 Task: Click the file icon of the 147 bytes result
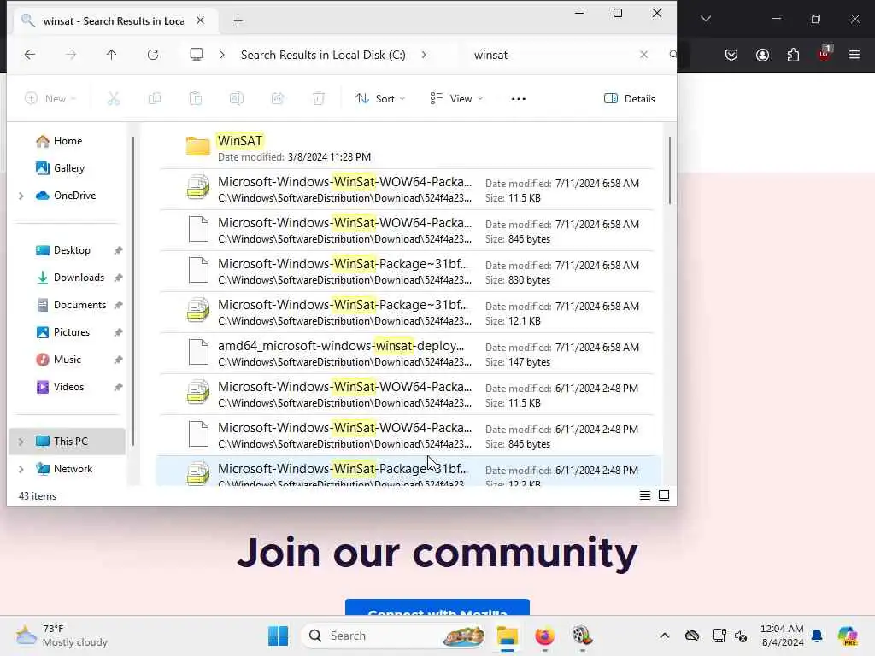click(198, 353)
